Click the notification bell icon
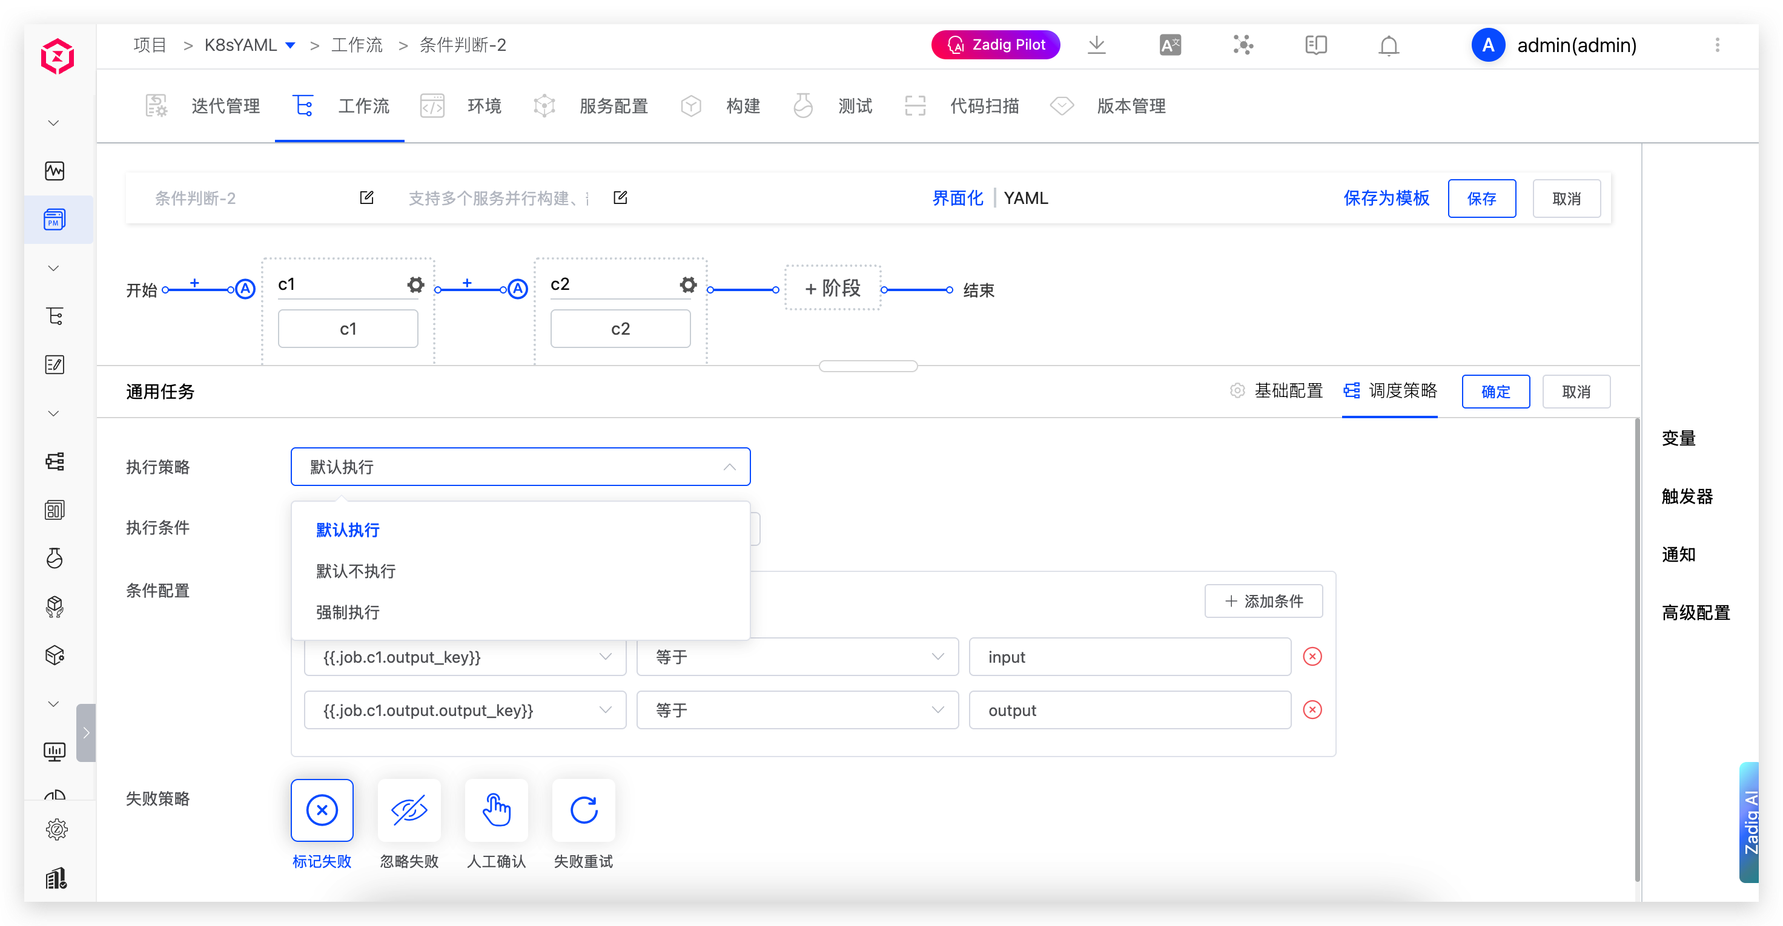The height and width of the screenshot is (926, 1783). coord(1389,45)
